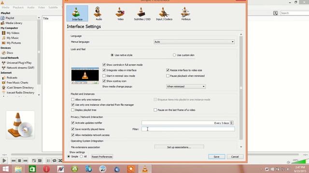The height and width of the screenshot is (173, 309).
Task: Open the Input / Codecs preferences category
Action: (164, 13)
